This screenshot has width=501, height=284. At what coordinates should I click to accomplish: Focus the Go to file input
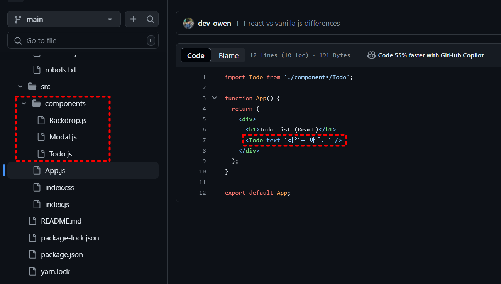[83, 40]
